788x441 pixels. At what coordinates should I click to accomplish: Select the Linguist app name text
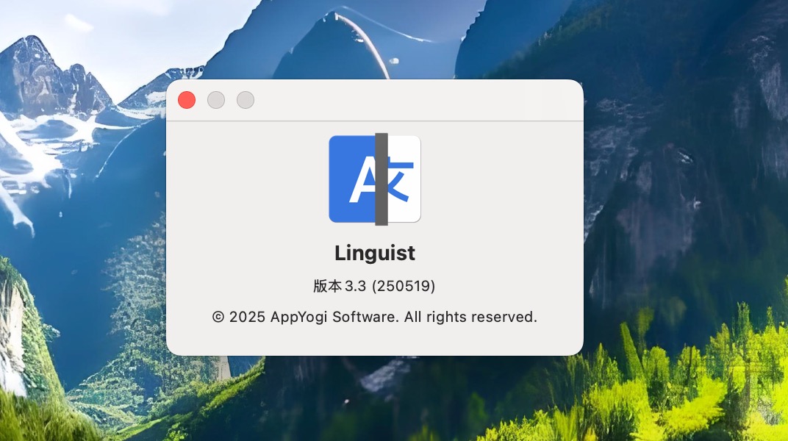(375, 253)
